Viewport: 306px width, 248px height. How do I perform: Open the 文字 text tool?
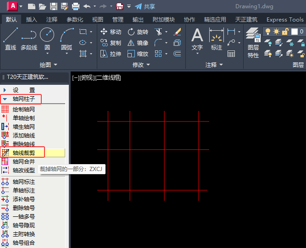pos(197,39)
